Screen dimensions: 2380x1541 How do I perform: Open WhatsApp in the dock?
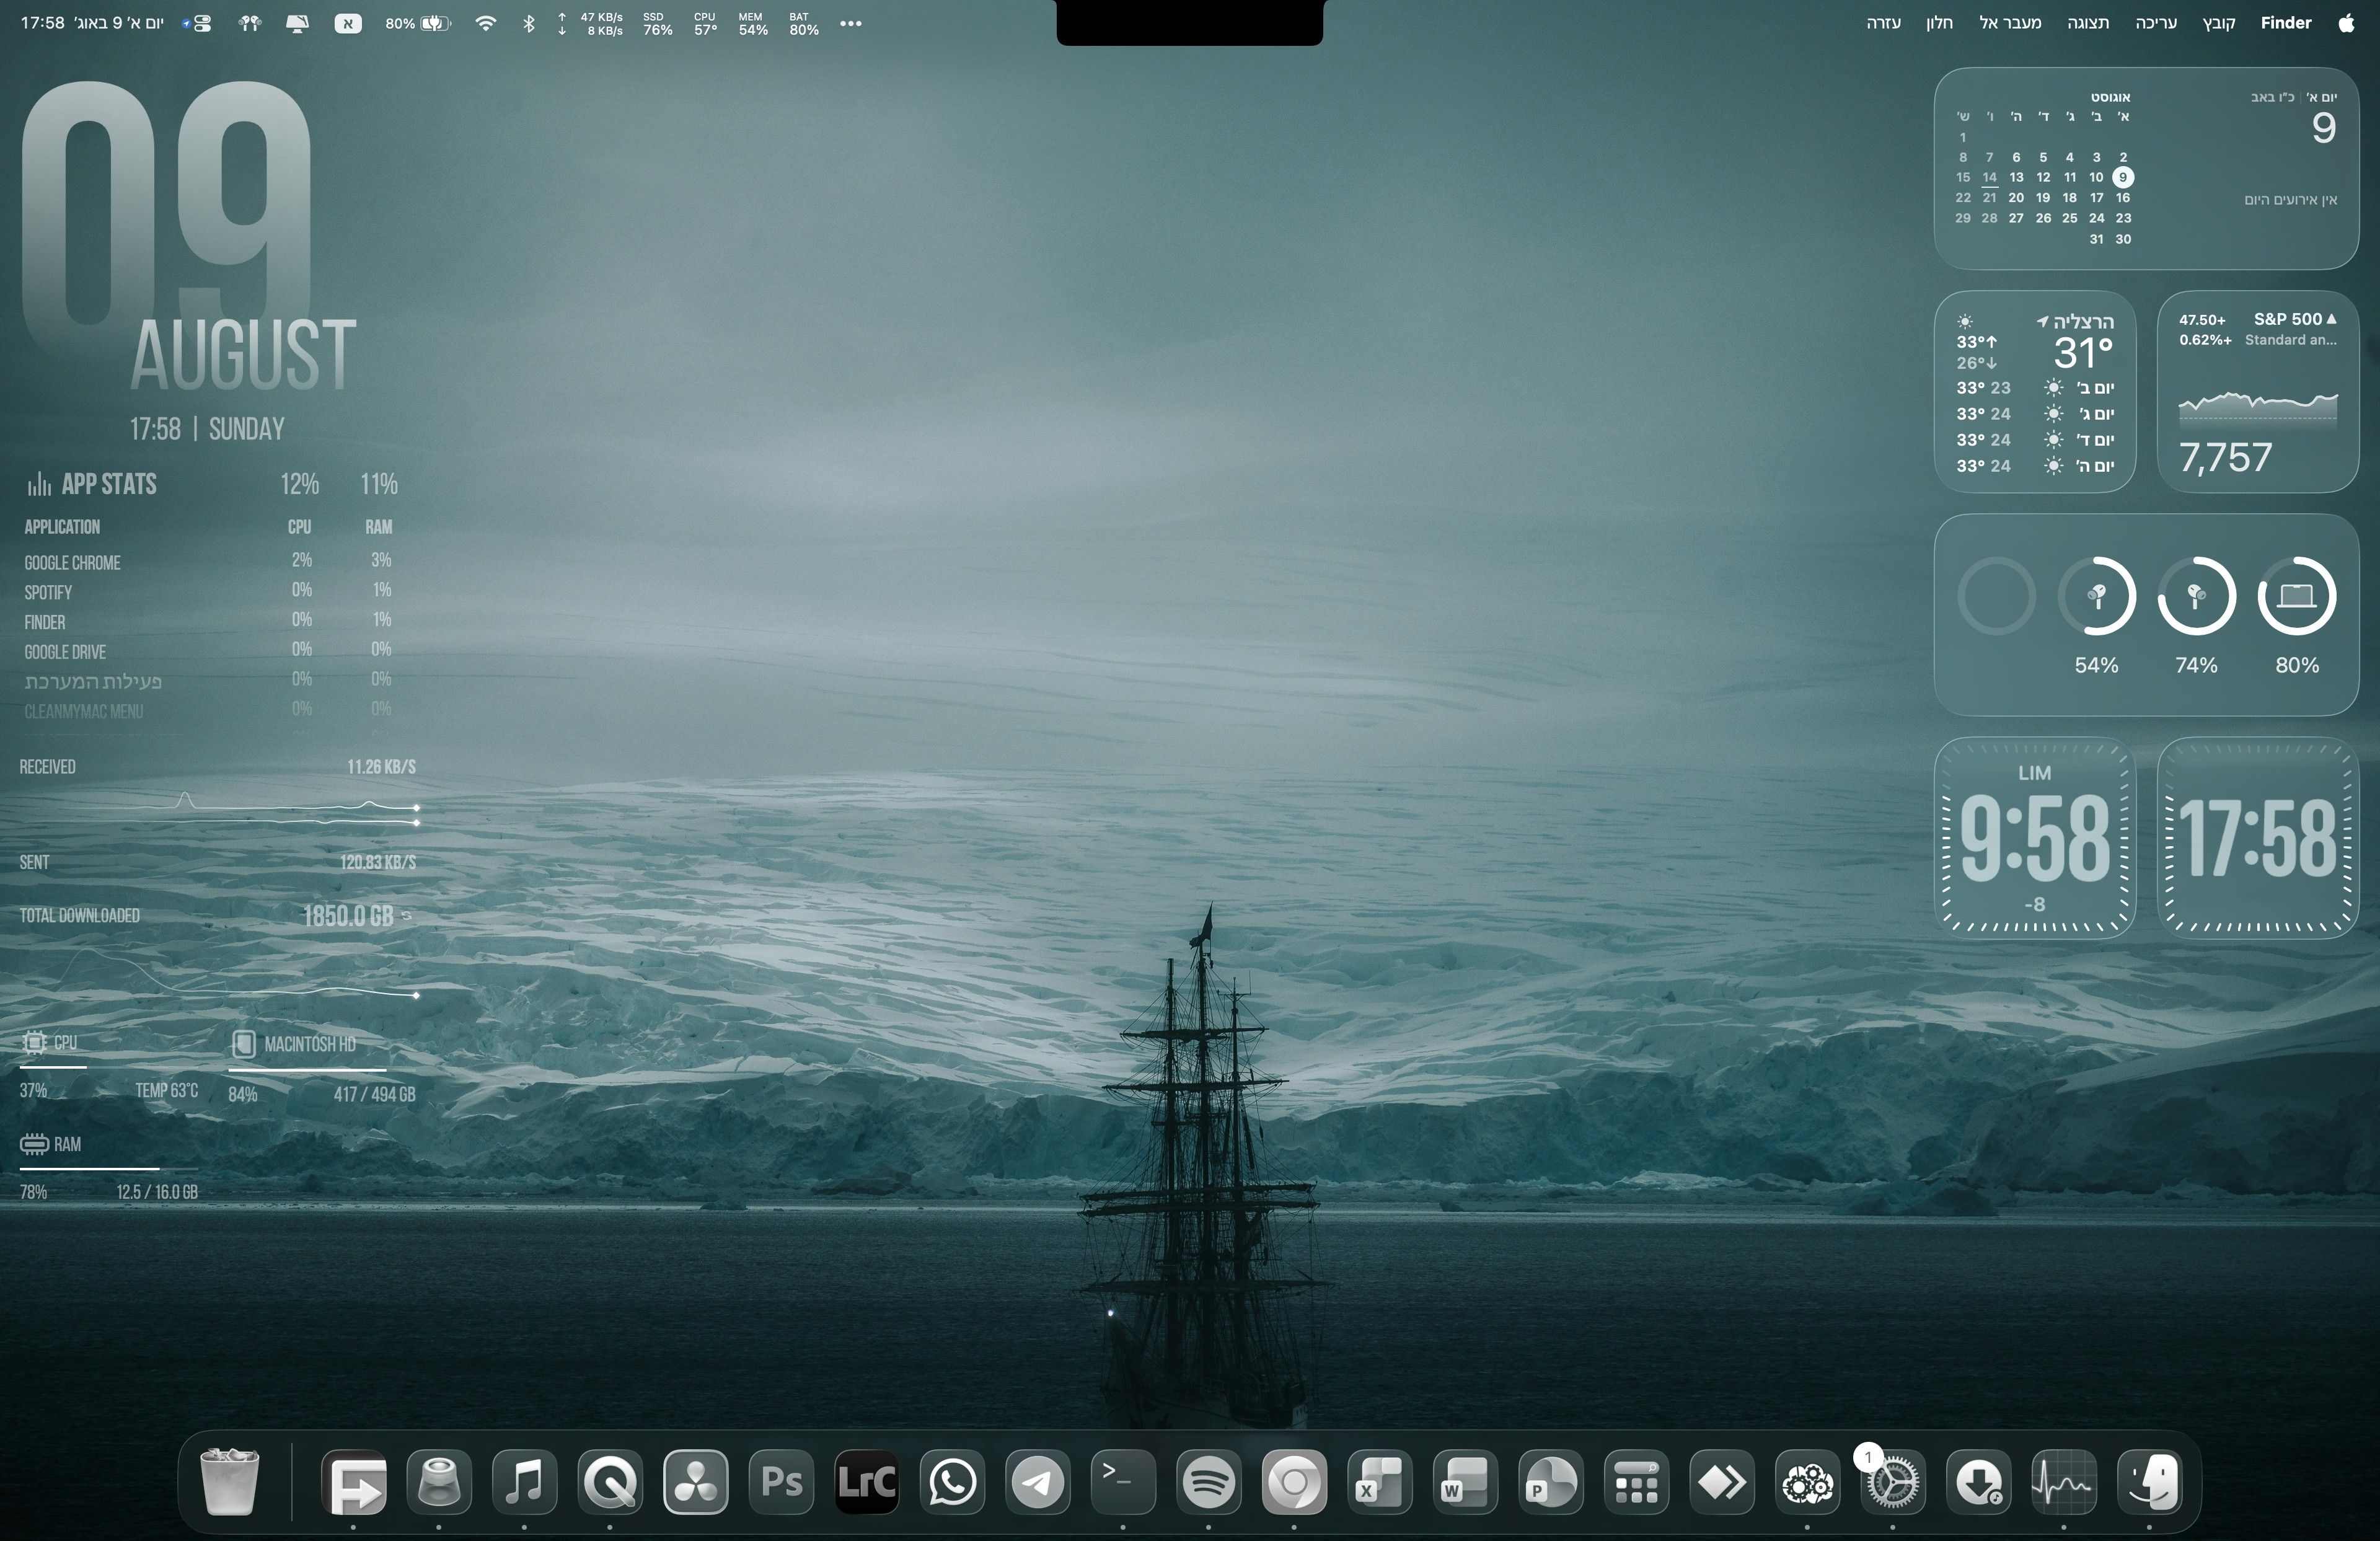[952, 1481]
